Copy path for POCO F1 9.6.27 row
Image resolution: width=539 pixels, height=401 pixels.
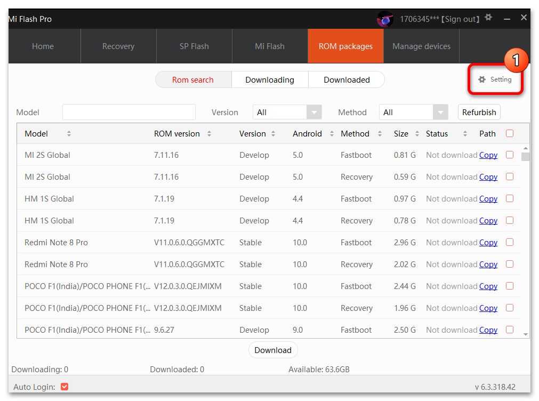pos(488,330)
